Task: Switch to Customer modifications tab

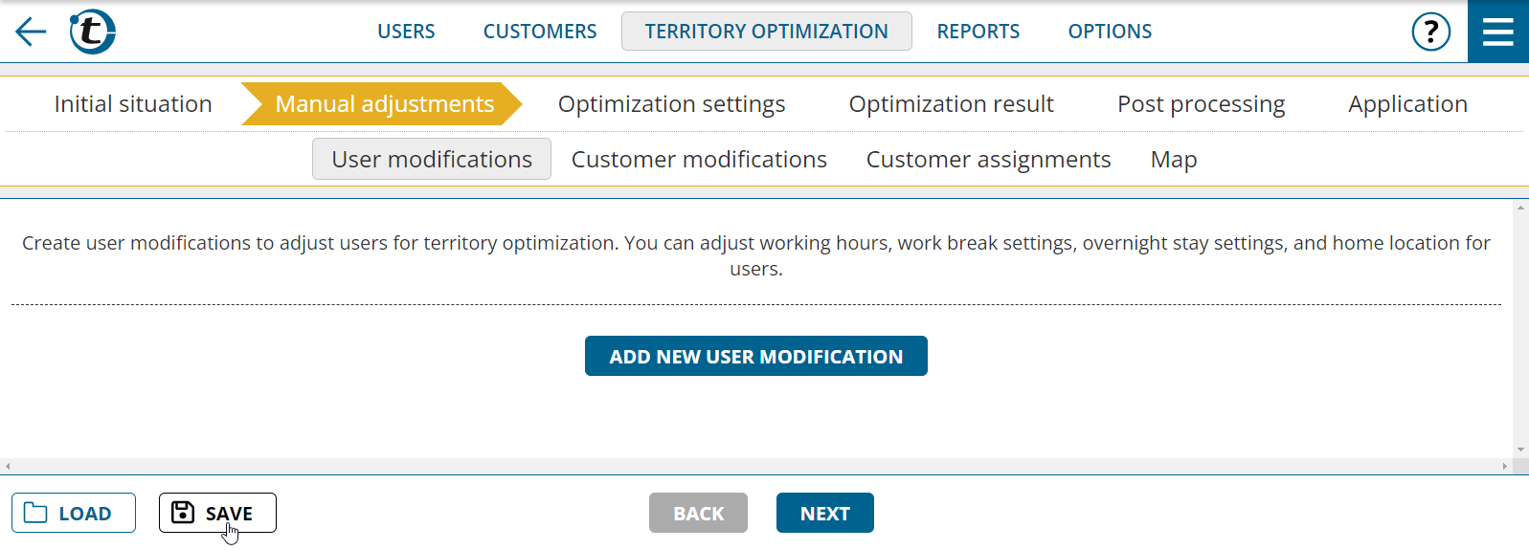Action: pos(699,159)
